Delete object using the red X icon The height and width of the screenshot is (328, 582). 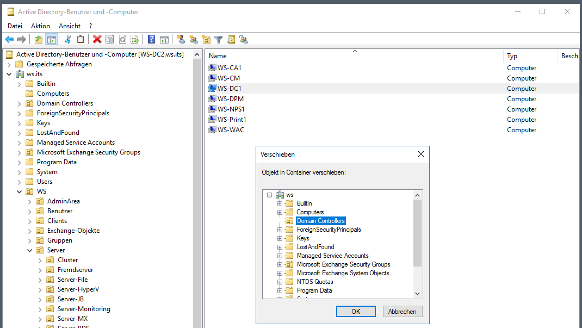[97, 39]
